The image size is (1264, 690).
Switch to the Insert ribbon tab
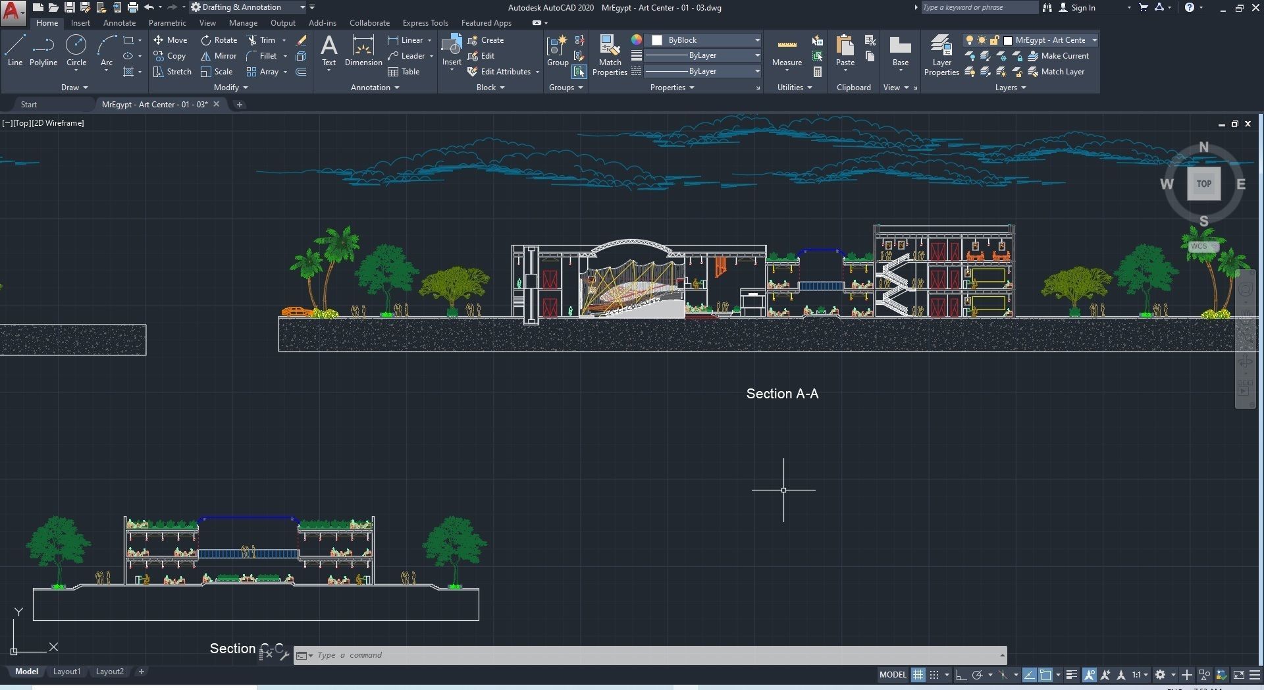(x=80, y=23)
